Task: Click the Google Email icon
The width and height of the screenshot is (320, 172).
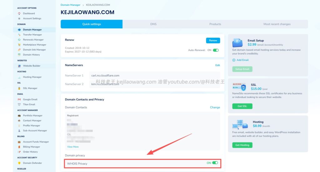Action: pos(19,100)
